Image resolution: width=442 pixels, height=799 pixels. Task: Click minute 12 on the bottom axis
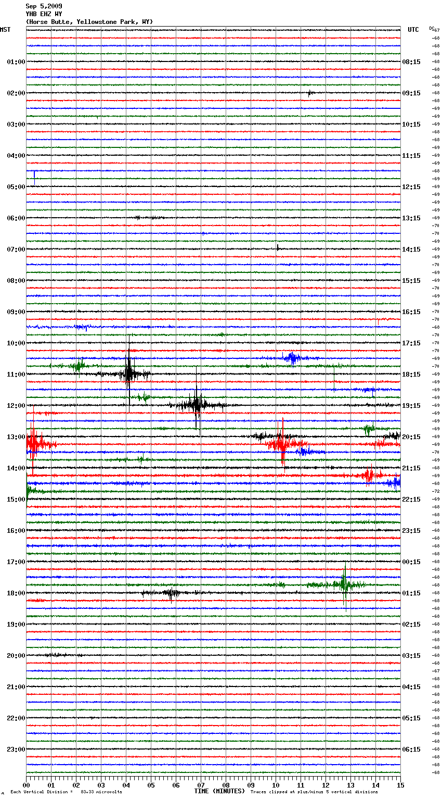[x=326, y=785]
